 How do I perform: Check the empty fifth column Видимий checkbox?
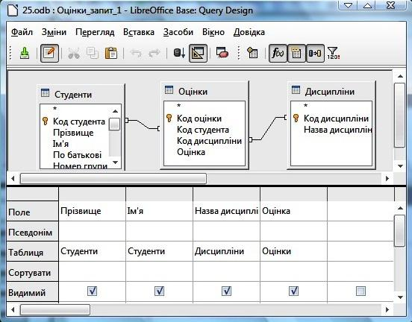tap(360, 291)
